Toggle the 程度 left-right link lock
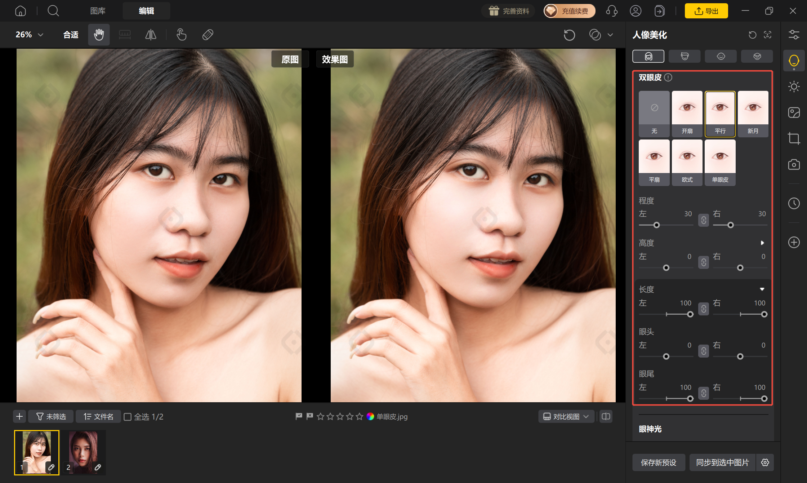This screenshot has width=807, height=483. [703, 220]
